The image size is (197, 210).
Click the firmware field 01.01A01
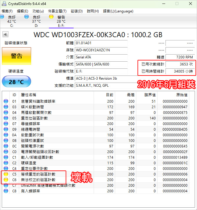pyautogui.click(x=101, y=43)
